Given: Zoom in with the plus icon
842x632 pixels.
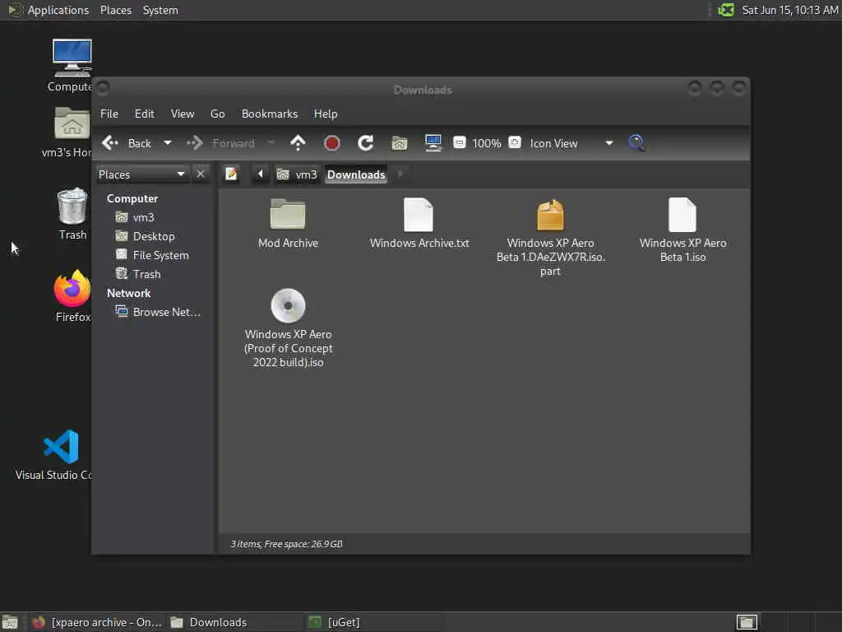Looking at the screenshot, I should click(x=515, y=143).
